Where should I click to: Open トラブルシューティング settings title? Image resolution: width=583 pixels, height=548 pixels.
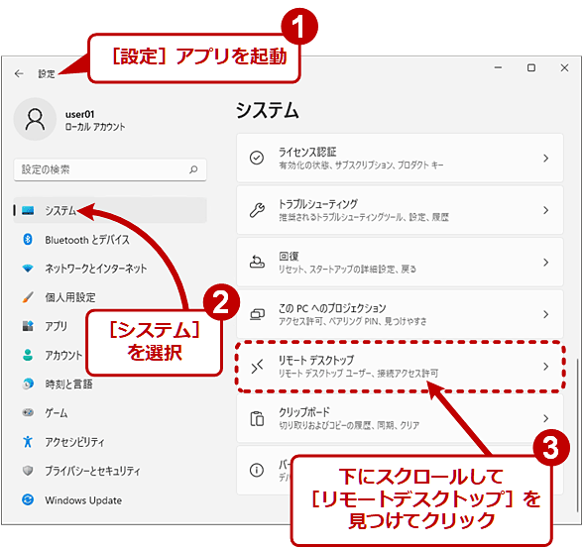(318, 204)
